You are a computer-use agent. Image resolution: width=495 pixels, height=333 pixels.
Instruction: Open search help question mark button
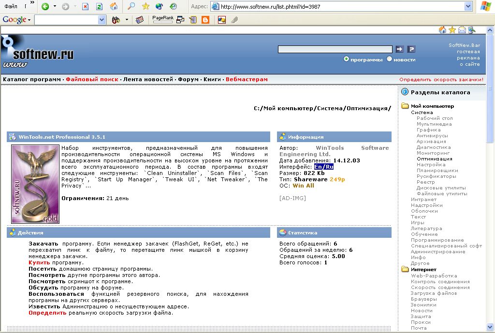coord(411,49)
